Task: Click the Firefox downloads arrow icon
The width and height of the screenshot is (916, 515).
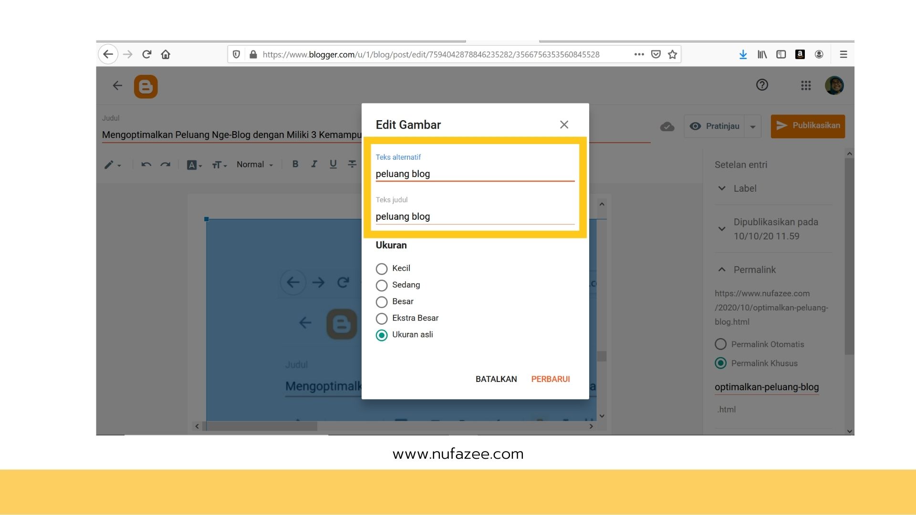Action: click(x=743, y=54)
